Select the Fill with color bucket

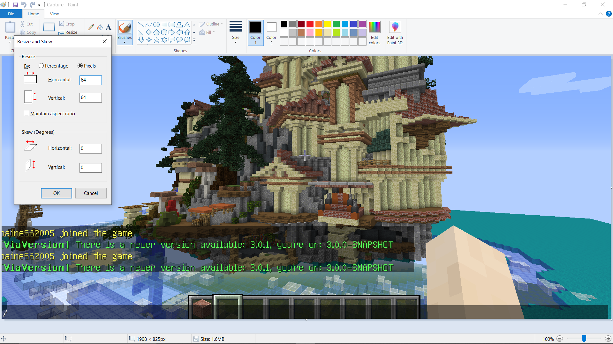(x=100, y=27)
